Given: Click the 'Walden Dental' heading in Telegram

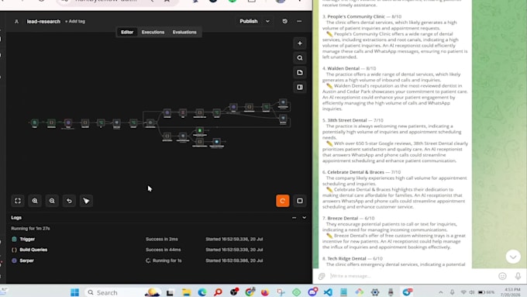Looking at the screenshot, I should click(x=343, y=68).
